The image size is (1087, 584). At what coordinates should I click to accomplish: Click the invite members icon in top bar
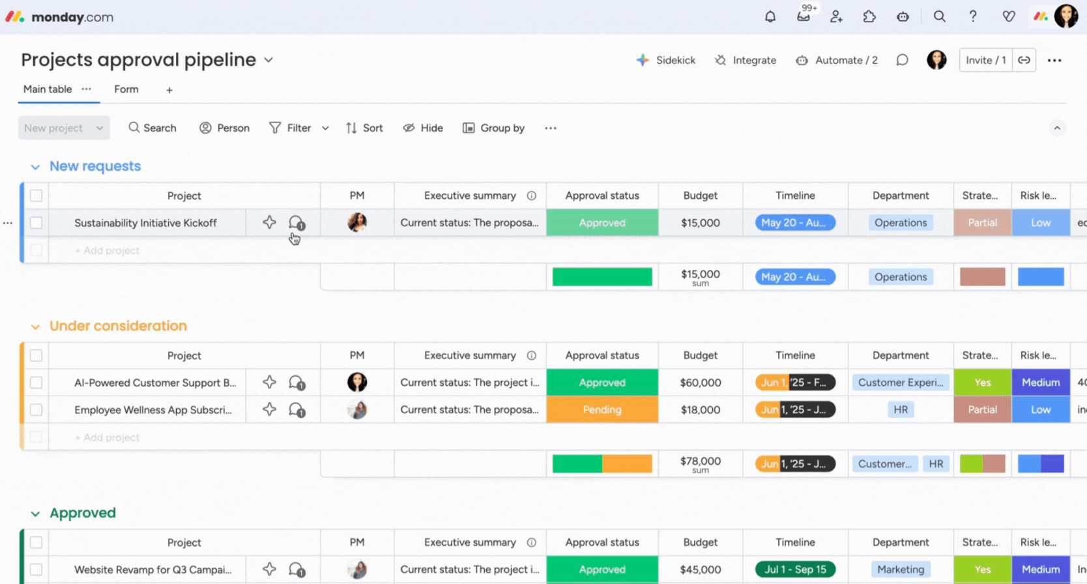(836, 17)
